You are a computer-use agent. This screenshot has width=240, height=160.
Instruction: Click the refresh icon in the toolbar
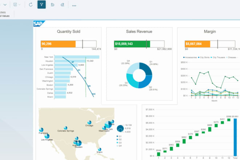coord(31,5)
